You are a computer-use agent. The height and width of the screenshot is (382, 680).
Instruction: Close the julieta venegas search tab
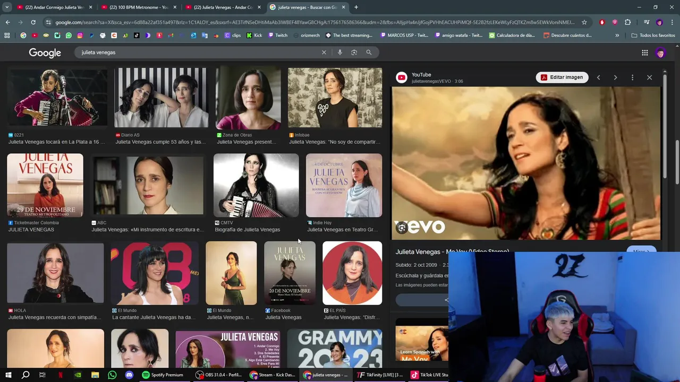point(343,7)
